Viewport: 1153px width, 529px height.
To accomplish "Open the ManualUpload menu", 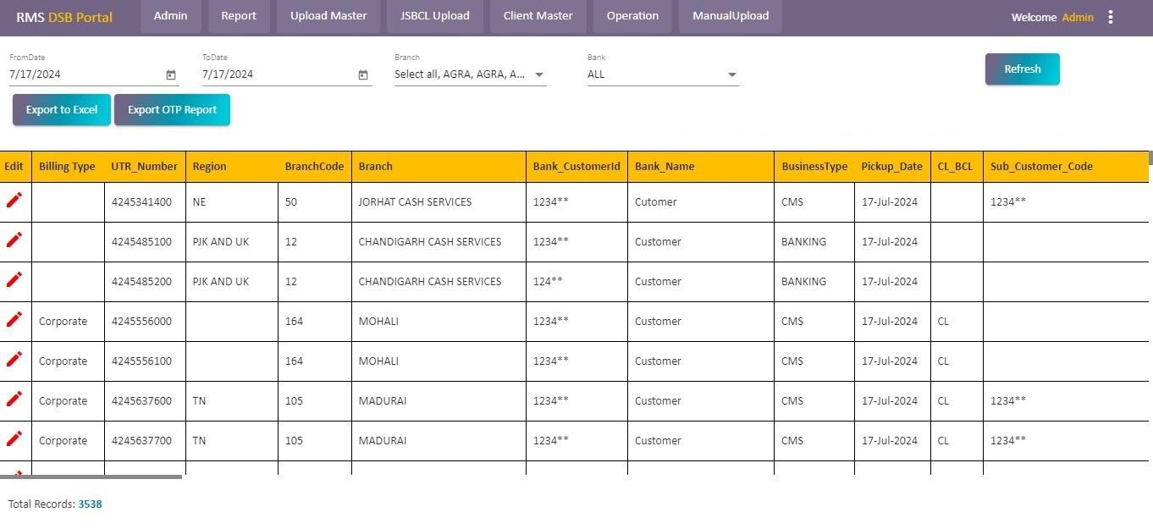I will (731, 16).
